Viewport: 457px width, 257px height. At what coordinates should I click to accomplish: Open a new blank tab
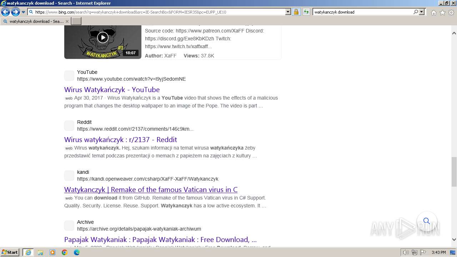76,21
